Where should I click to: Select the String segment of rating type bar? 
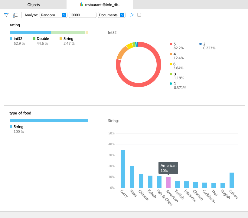[x=87, y=33]
